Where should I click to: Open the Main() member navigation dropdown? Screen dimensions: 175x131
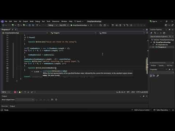tap(122, 33)
